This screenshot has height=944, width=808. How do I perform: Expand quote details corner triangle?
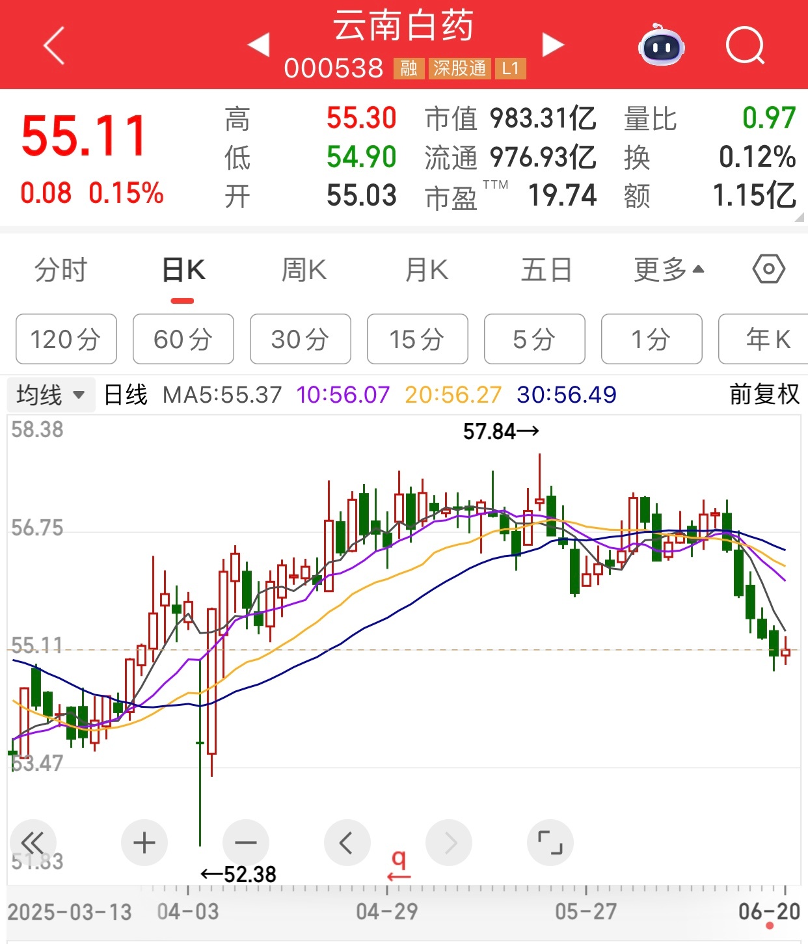coord(800,217)
